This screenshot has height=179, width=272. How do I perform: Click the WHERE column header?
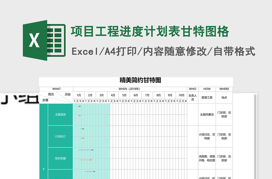click(224, 89)
